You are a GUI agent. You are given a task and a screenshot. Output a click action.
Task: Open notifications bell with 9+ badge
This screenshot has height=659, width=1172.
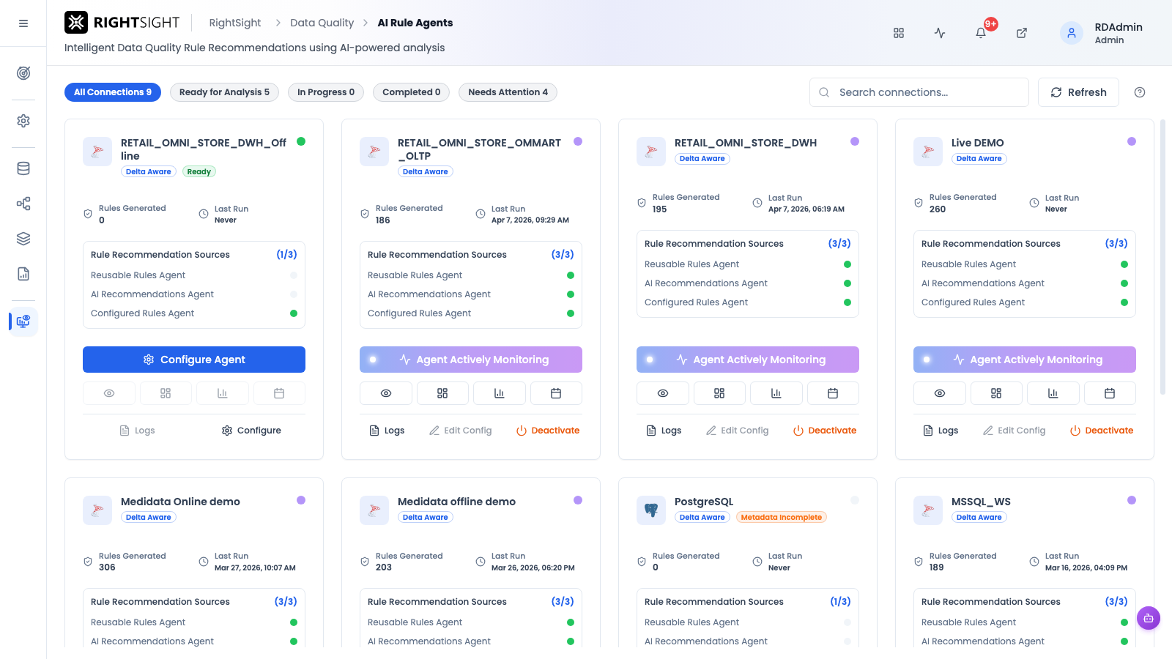click(x=982, y=31)
